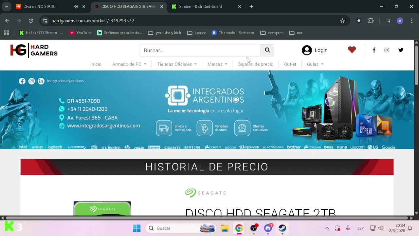The height and width of the screenshot is (236, 419).
Task: Close the Kick Dashboard tab
Action: [239, 7]
